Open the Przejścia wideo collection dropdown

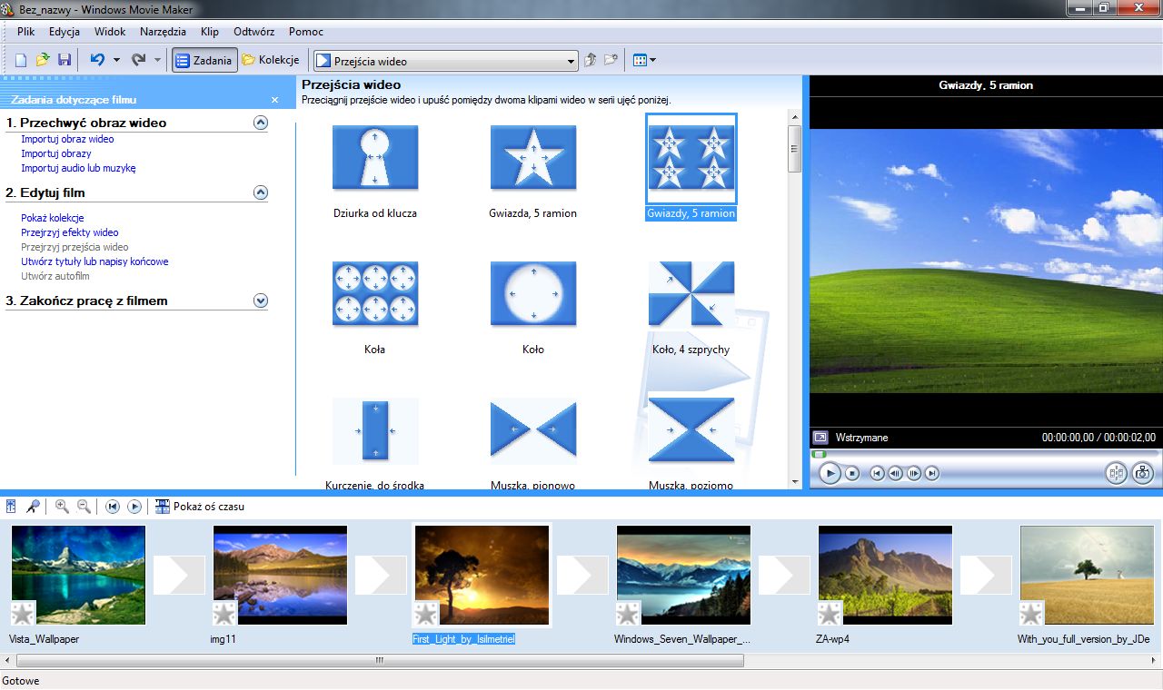446,61
